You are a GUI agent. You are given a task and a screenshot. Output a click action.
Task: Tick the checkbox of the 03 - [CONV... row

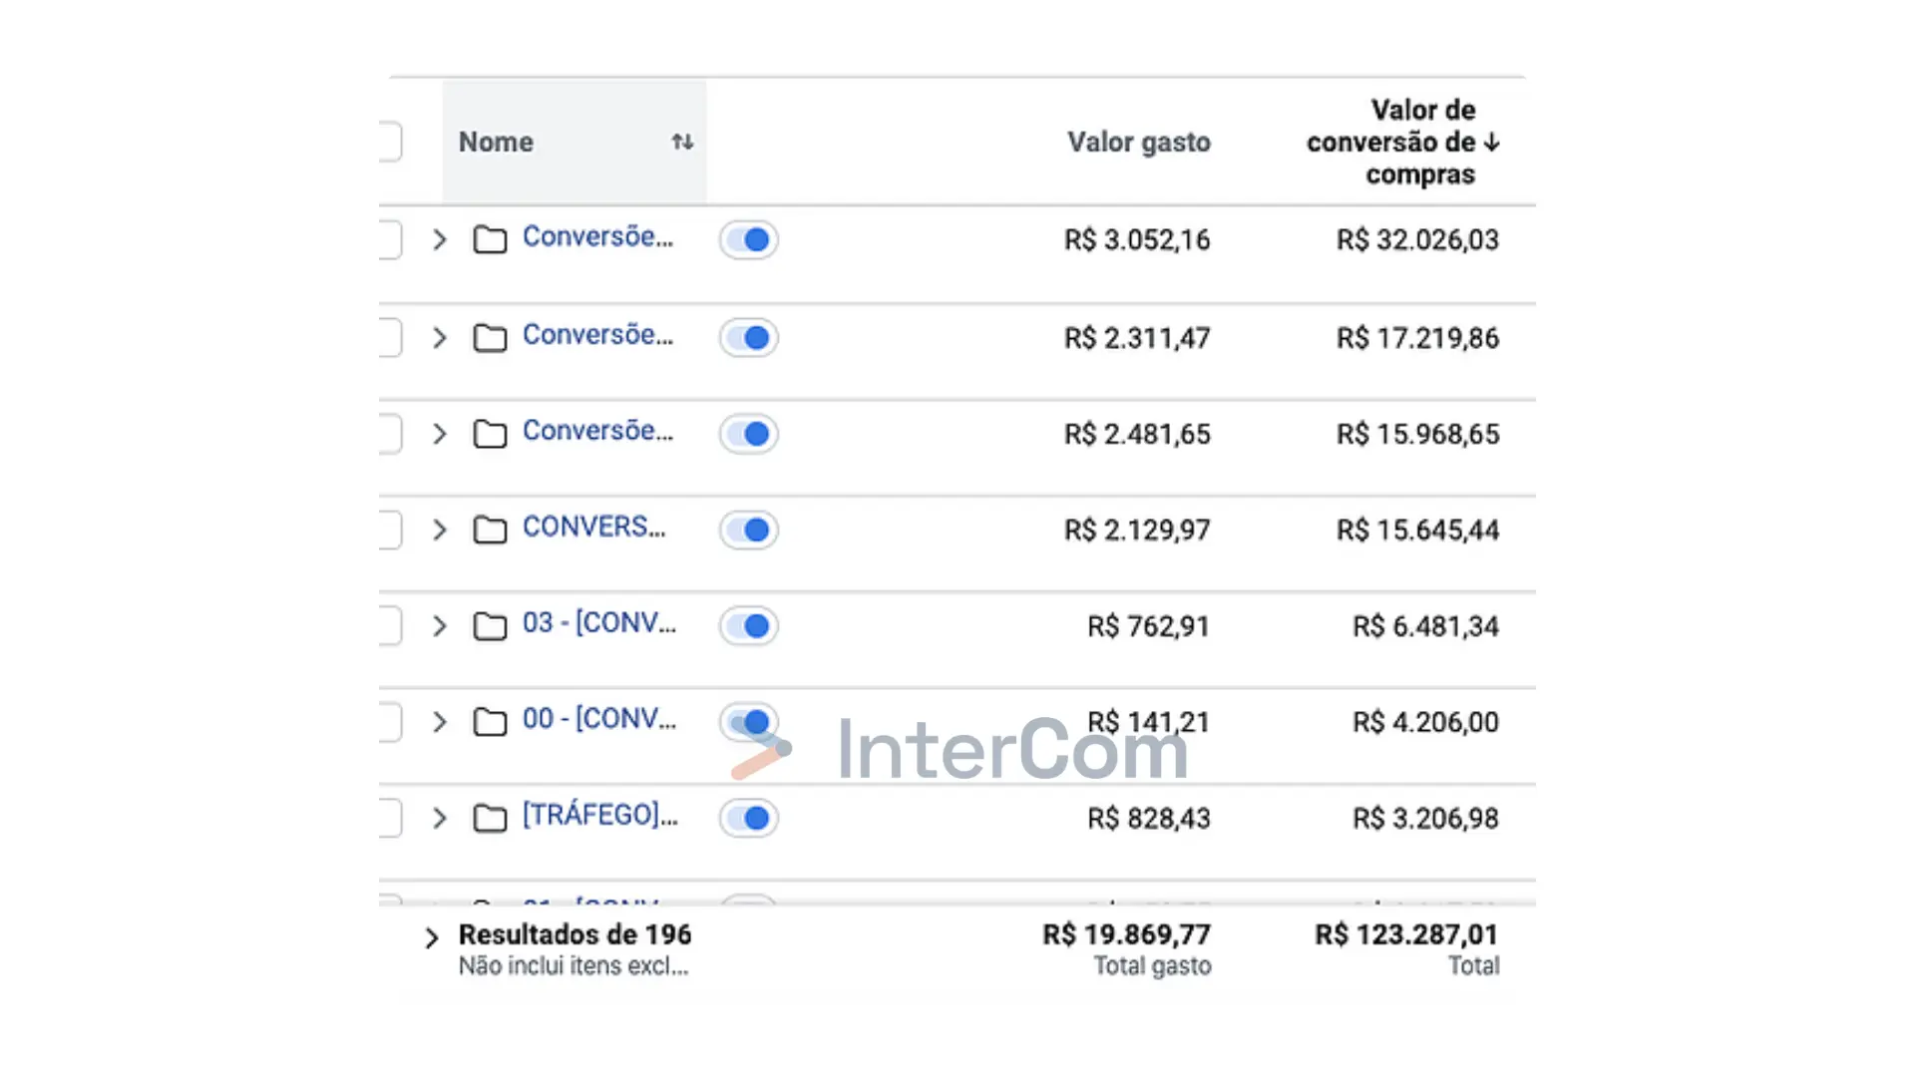tap(390, 626)
